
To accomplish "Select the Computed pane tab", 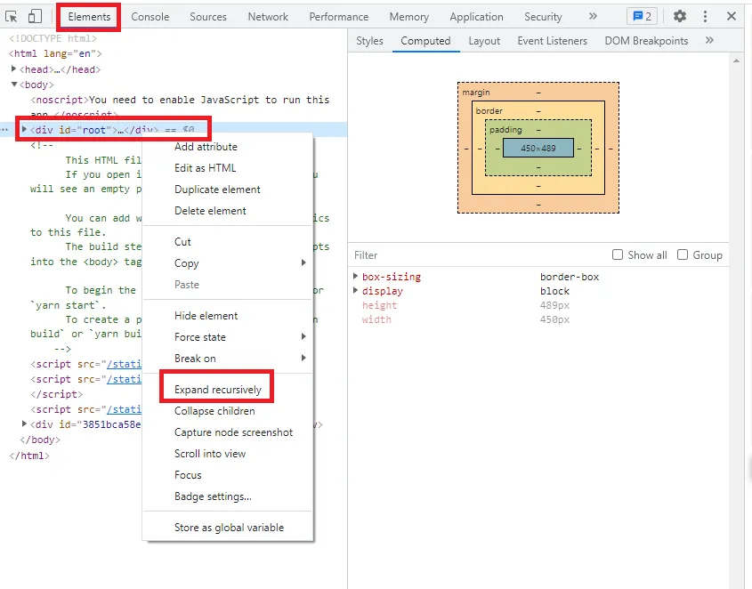I will click(x=425, y=41).
